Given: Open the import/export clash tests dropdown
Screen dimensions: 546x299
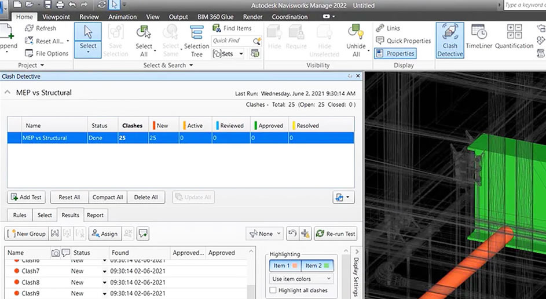Looking at the screenshot, I should coord(343,197).
